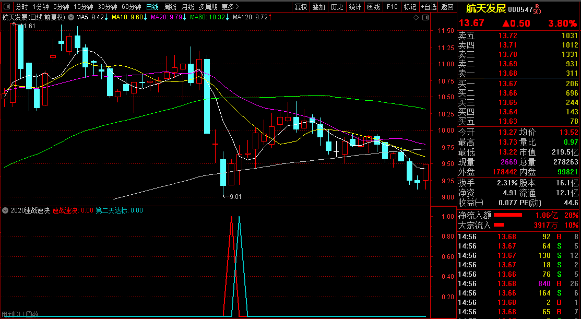Select the 15分钟 timeframe
Image resolution: width=581 pixels, height=319 pixels.
pyautogui.click(x=84, y=7)
